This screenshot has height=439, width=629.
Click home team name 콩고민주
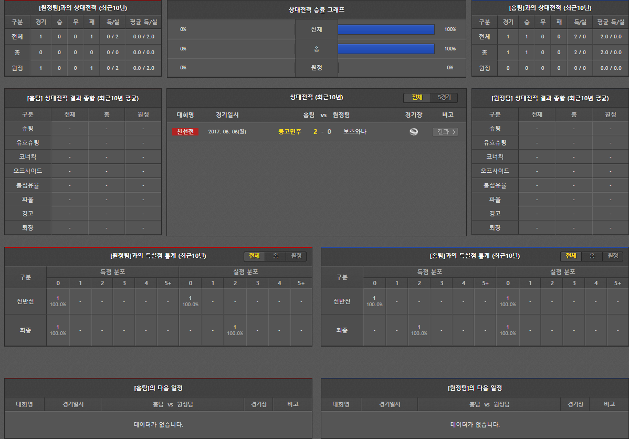[290, 132]
